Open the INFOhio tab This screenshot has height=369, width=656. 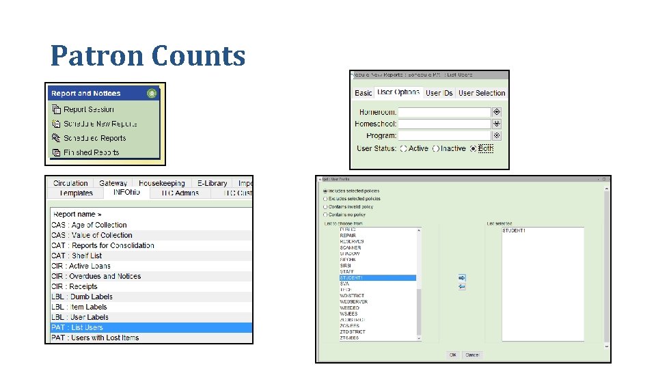pyautogui.click(x=126, y=193)
